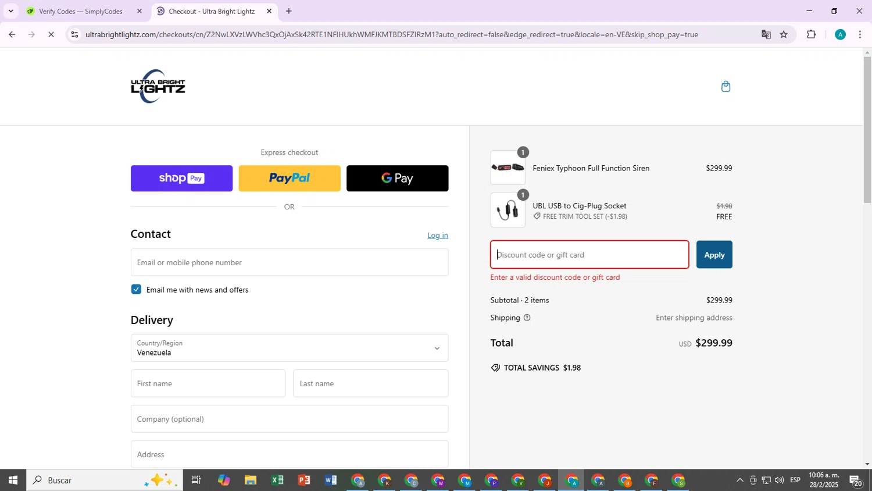The width and height of the screenshot is (872, 491).
Task: Click the Shipping info question mark icon
Action: [527, 318]
